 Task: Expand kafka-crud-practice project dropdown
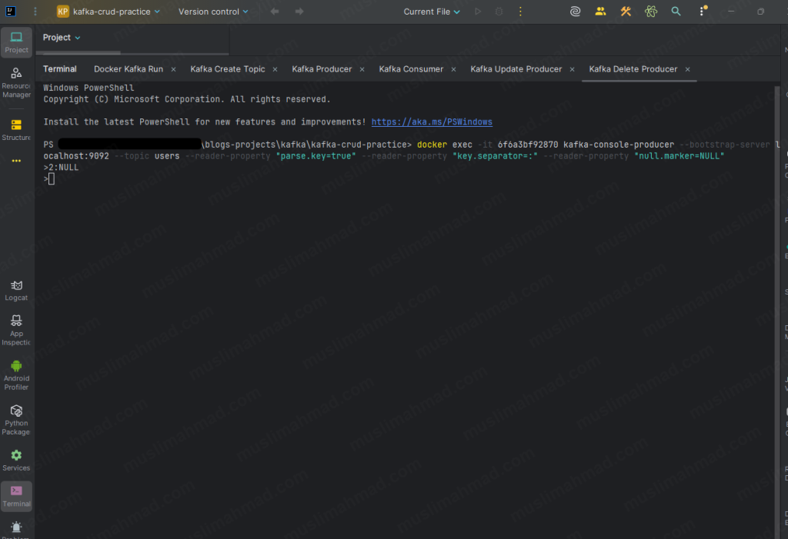pos(108,11)
